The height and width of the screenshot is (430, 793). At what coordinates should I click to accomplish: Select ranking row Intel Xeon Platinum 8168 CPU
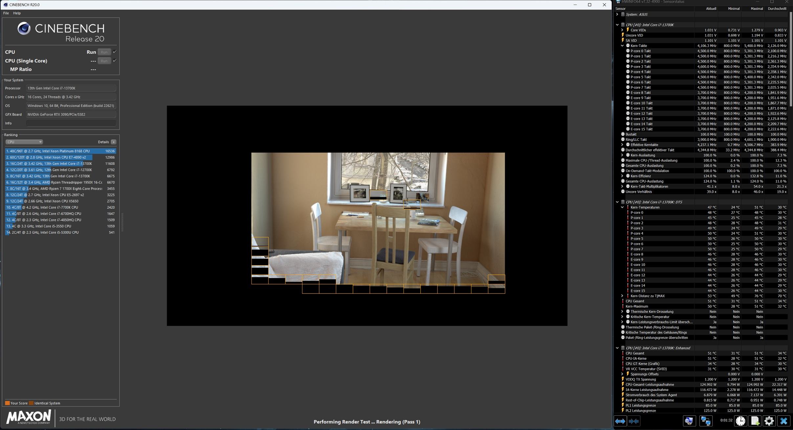point(60,151)
